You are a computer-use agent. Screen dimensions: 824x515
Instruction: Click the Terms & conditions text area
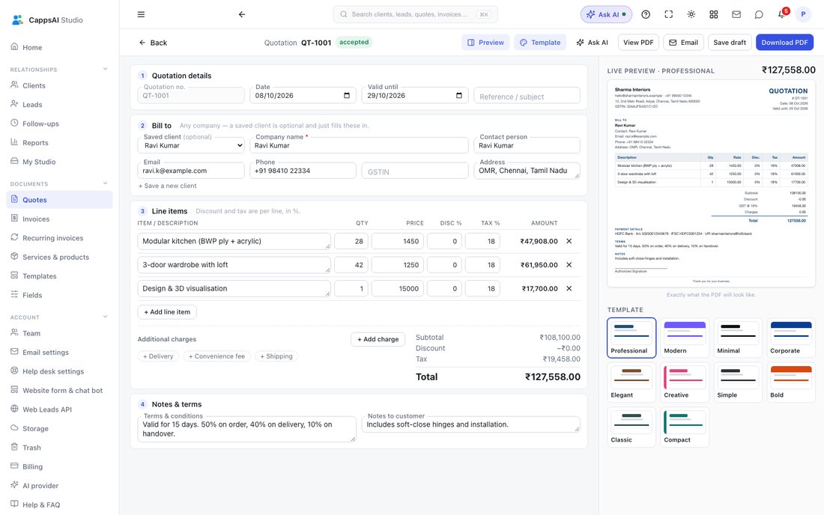[246, 430]
